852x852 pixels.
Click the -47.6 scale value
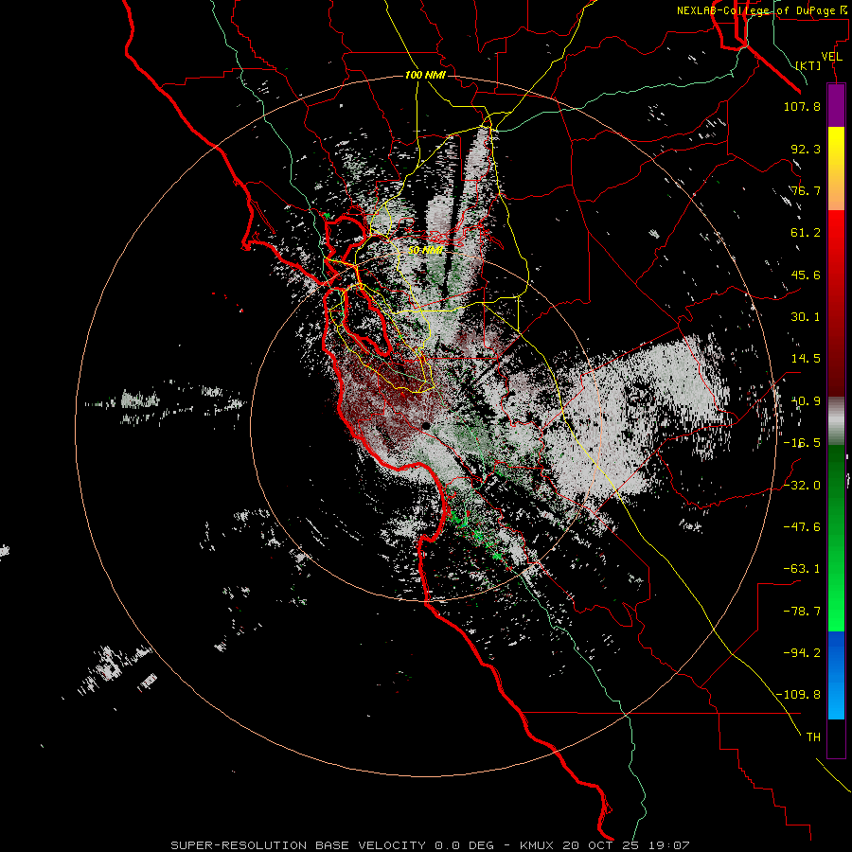pyautogui.click(x=802, y=527)
